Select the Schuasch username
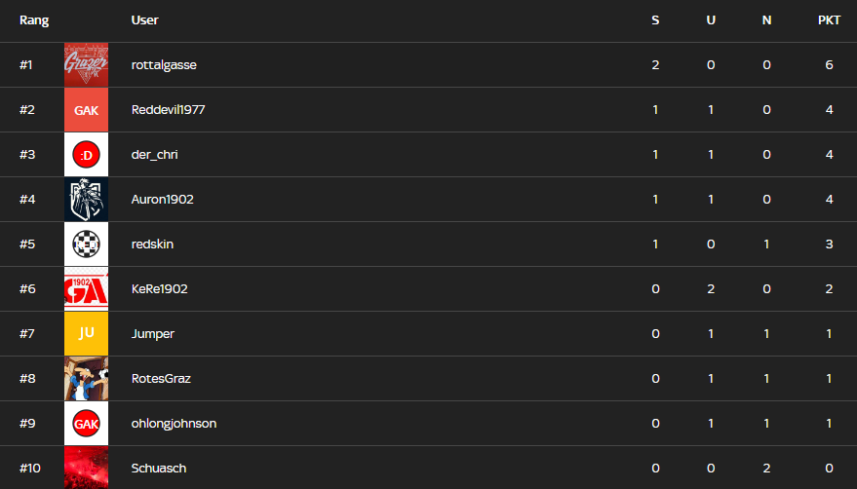857x489 pixels. 159,469
